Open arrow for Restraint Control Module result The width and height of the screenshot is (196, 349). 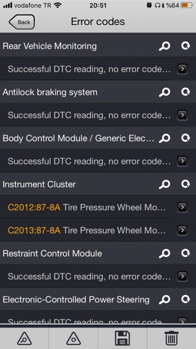click(x=182, y=276)
